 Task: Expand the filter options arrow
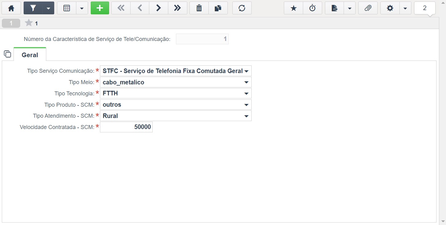tap(48, 8)
